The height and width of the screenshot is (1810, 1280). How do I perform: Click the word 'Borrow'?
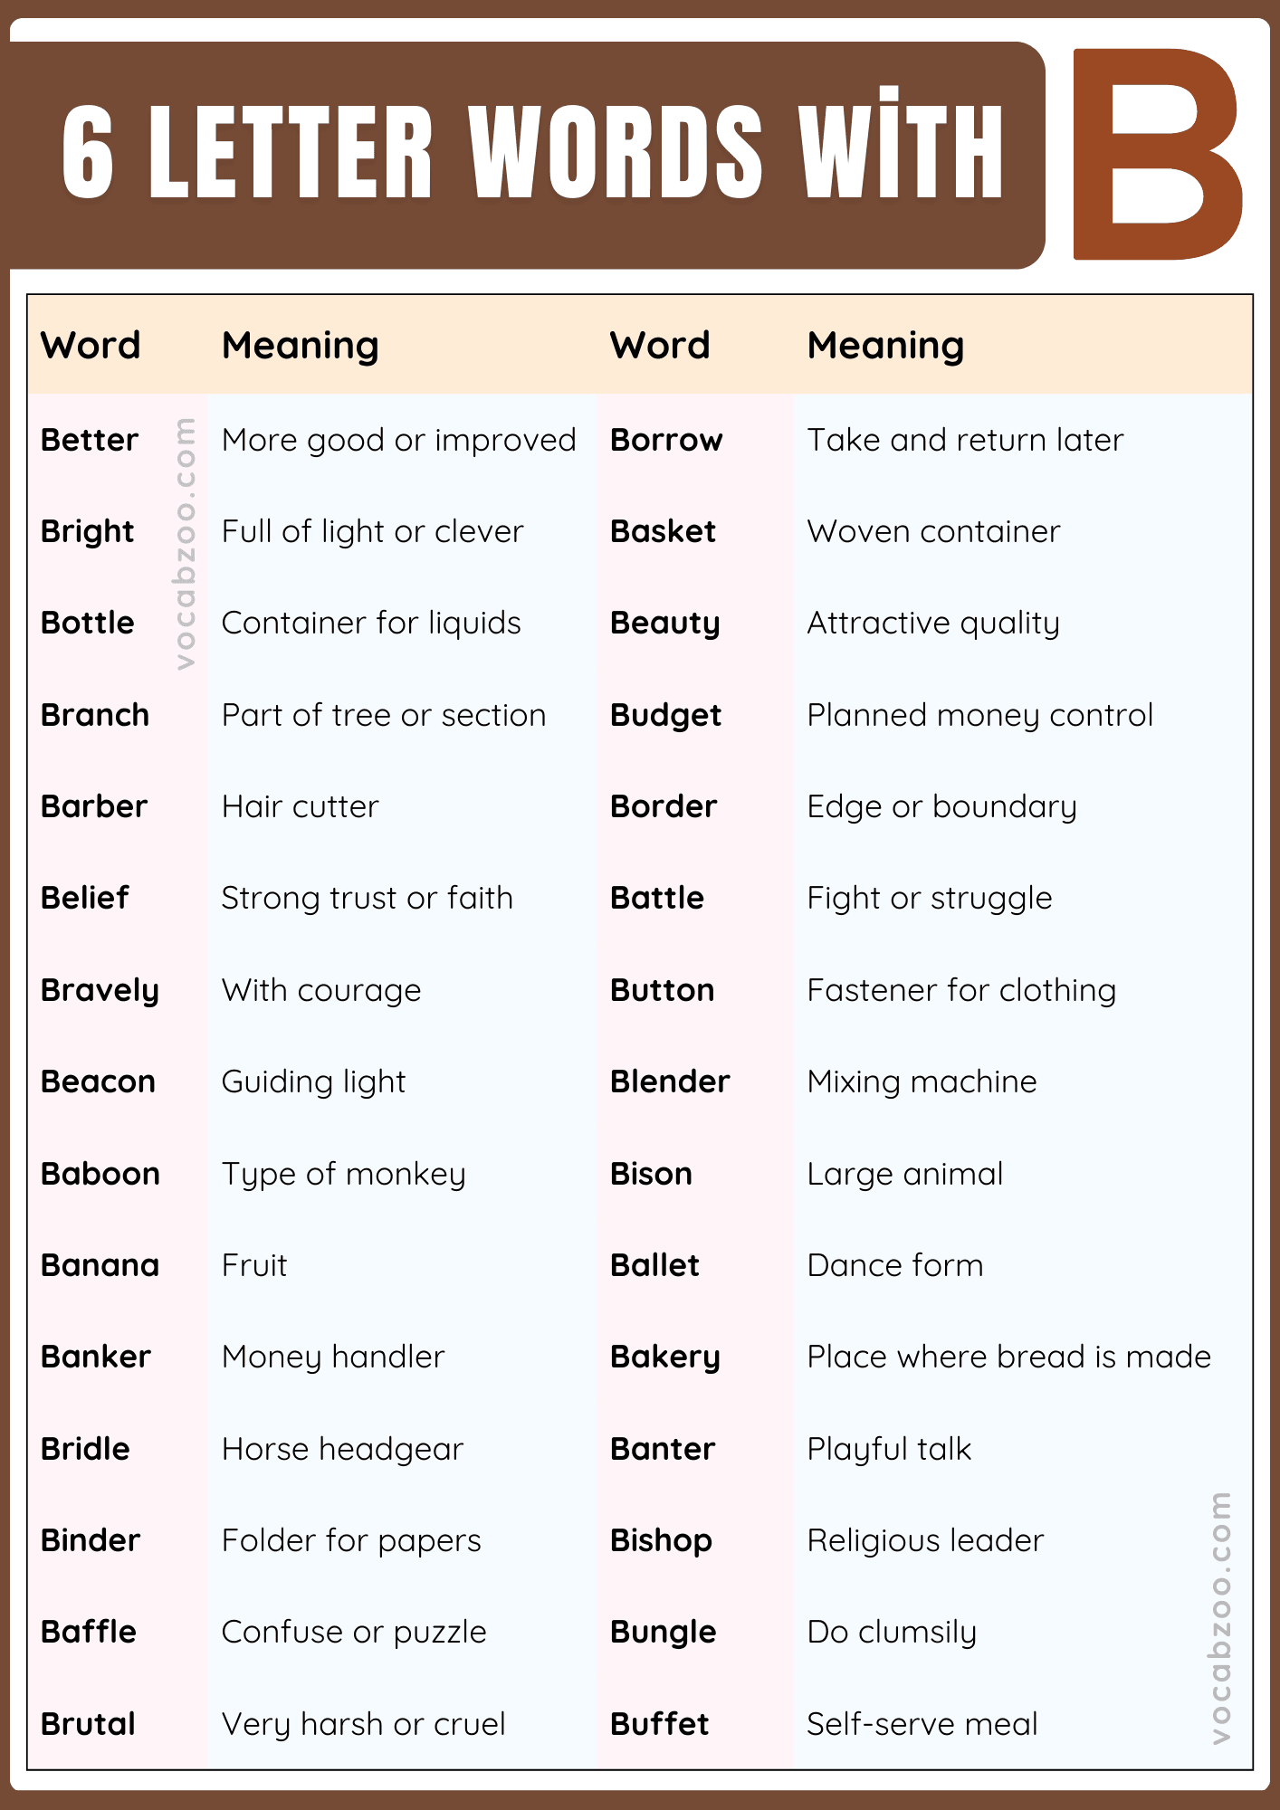tap(666, 441)
